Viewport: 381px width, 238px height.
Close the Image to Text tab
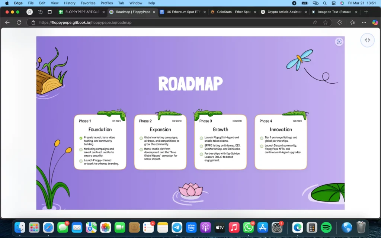[356, 12]
